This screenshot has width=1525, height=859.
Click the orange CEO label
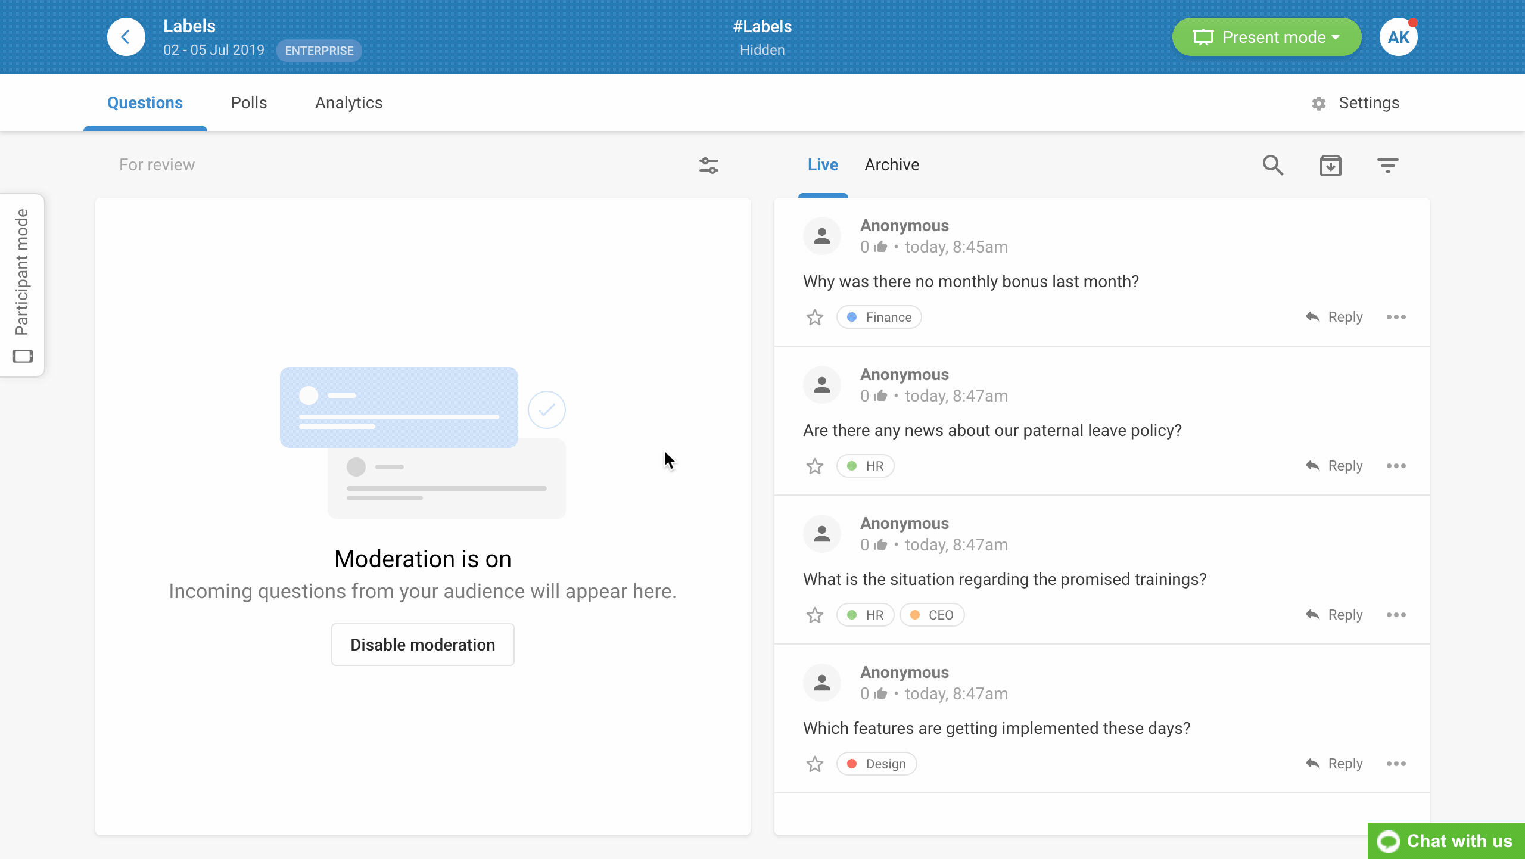(x=932, y=615)
